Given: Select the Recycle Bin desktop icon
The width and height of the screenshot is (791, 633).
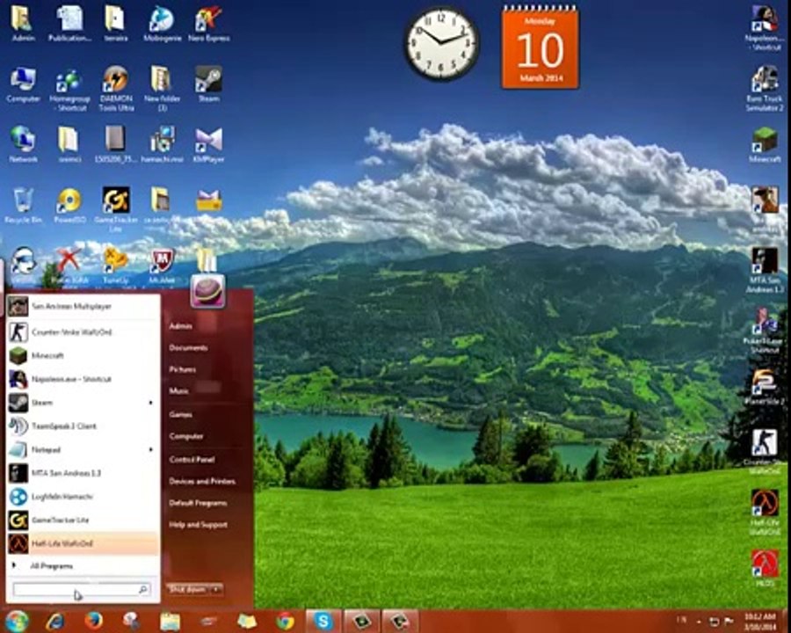Looking at the screenshot, I should pyautogui.click(x=23, y=206).
